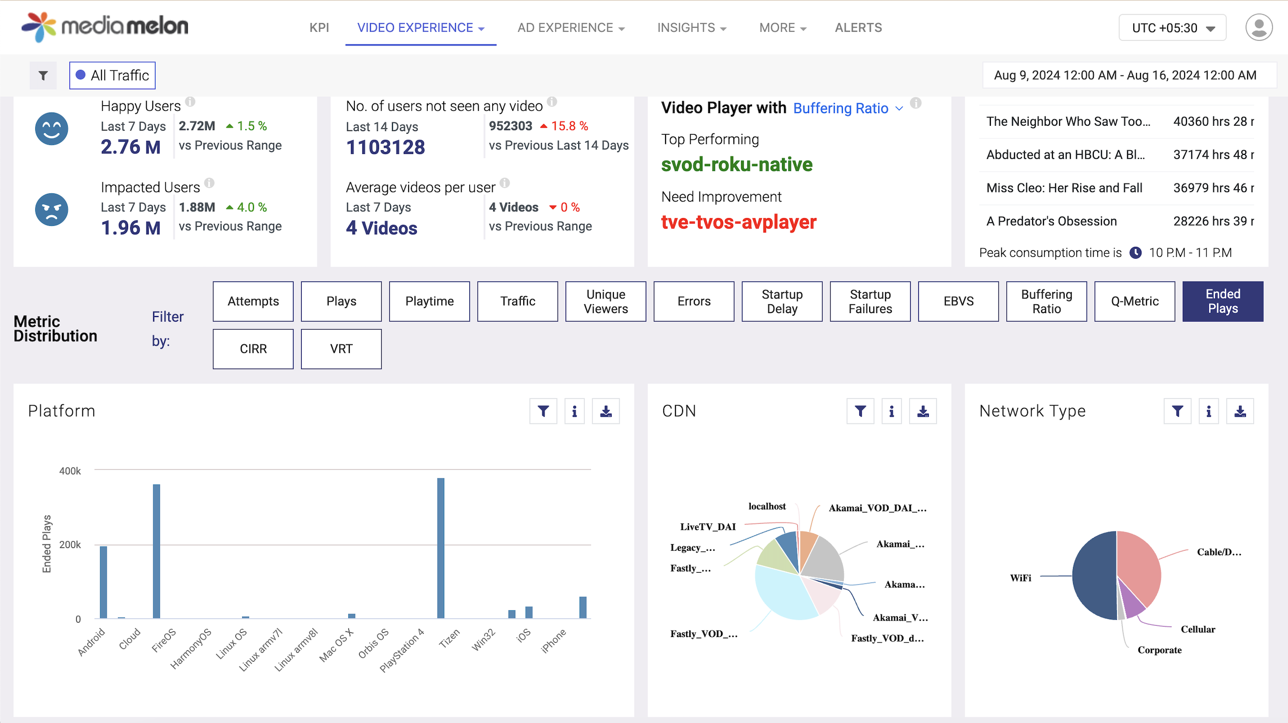Click the CIRR filter button
The height and width of the screenshot is (723, 1288).
coord(253,348)
